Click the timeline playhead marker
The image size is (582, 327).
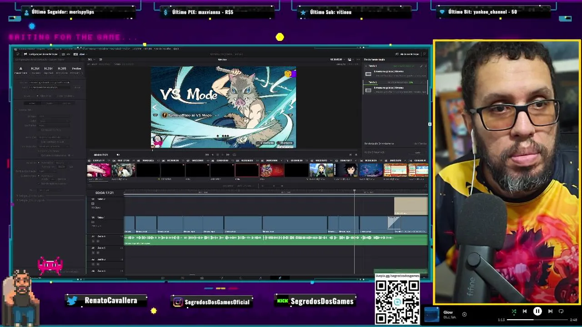pos(354,190)
